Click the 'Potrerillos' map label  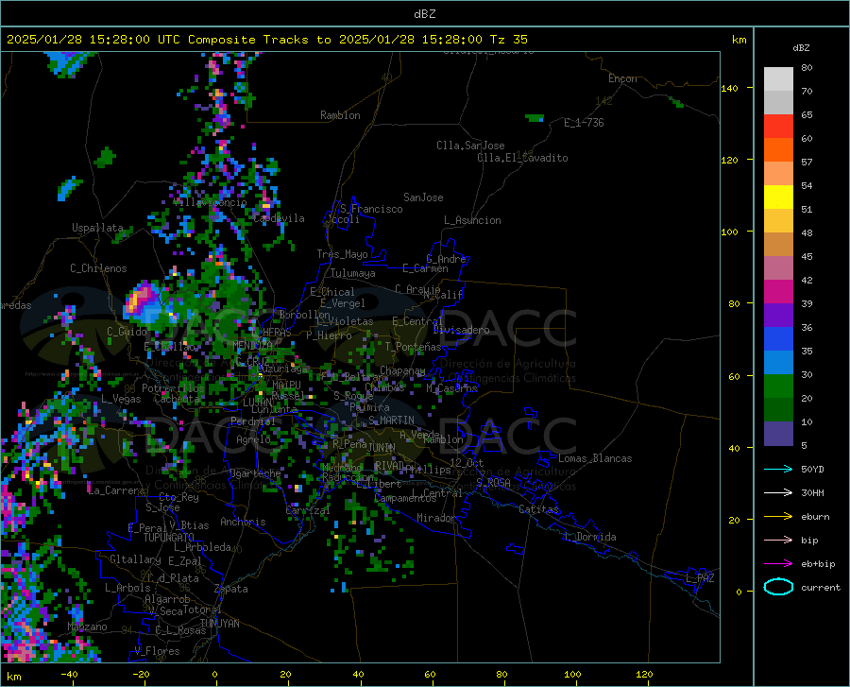pos(173,388)
